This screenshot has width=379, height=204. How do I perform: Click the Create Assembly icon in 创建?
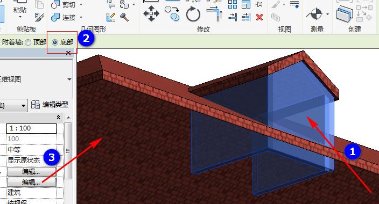(x=345, y=14)
